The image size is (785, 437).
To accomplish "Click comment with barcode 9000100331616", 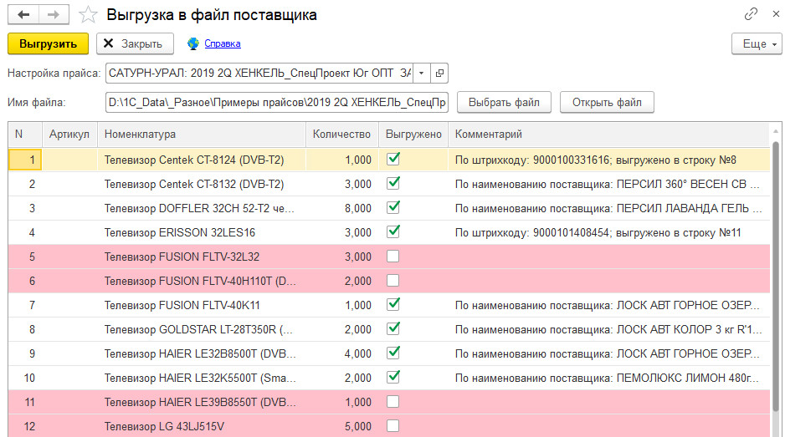I will pyautogui.click(x=608, y=160).
